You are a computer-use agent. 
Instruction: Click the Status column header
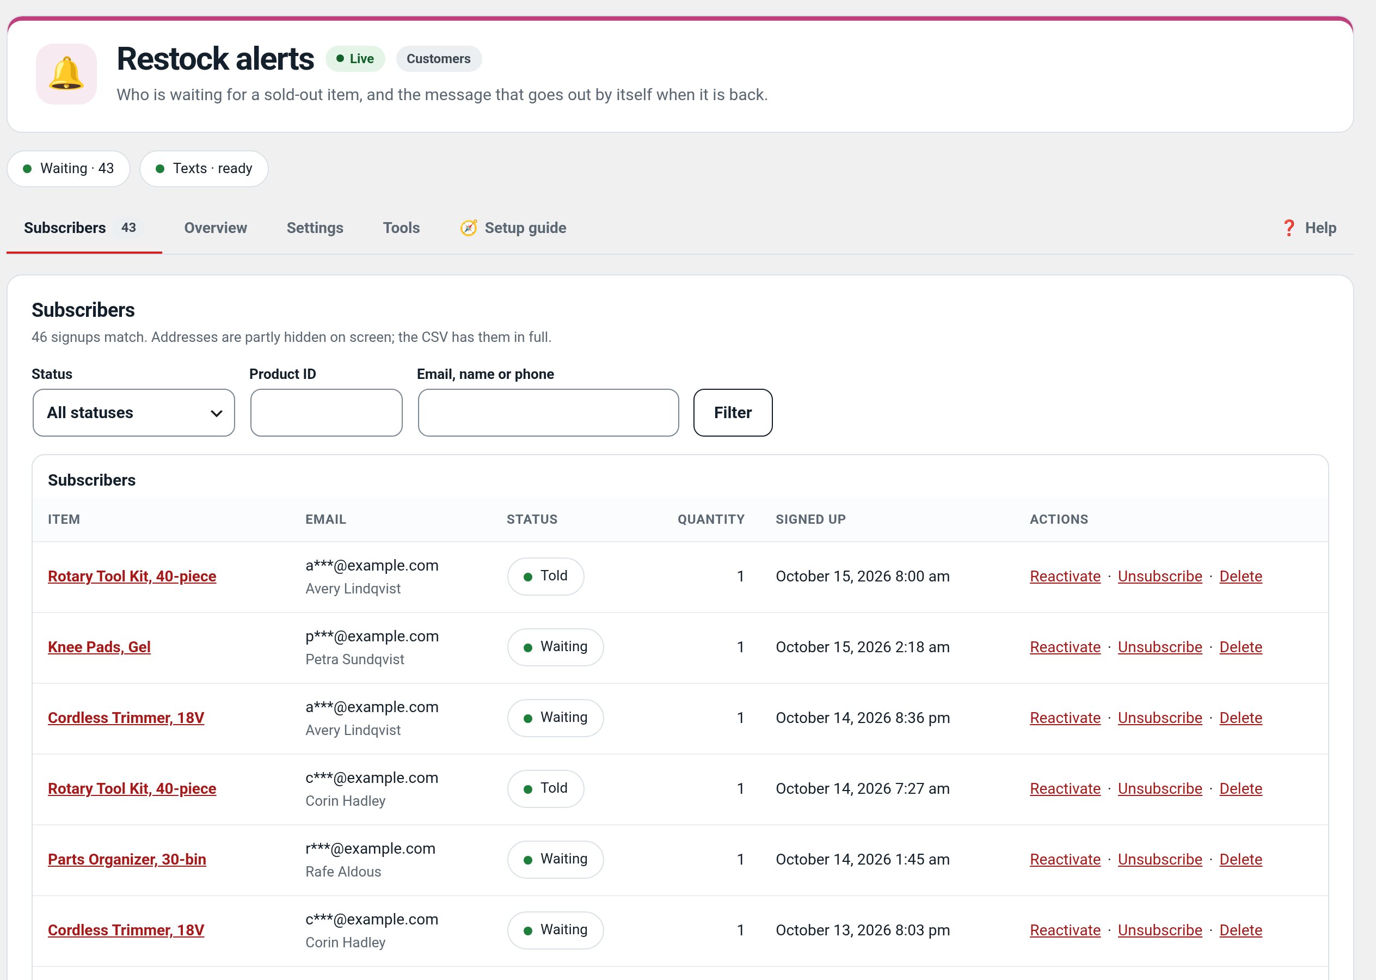[531, 519]
